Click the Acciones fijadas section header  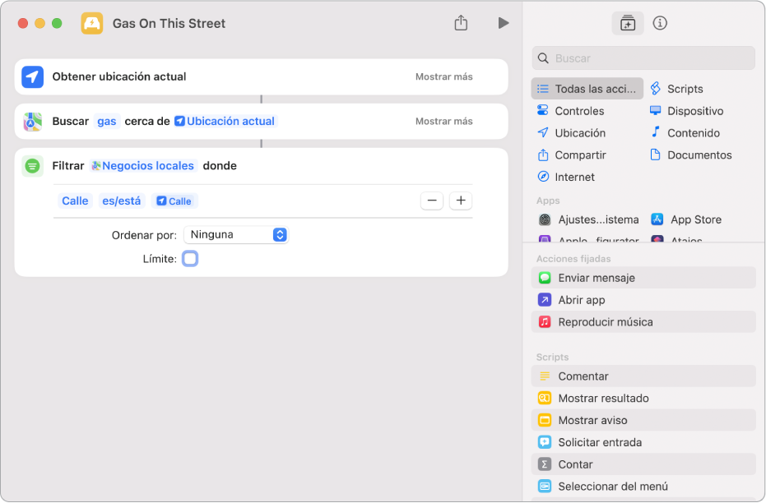[573, 259]
